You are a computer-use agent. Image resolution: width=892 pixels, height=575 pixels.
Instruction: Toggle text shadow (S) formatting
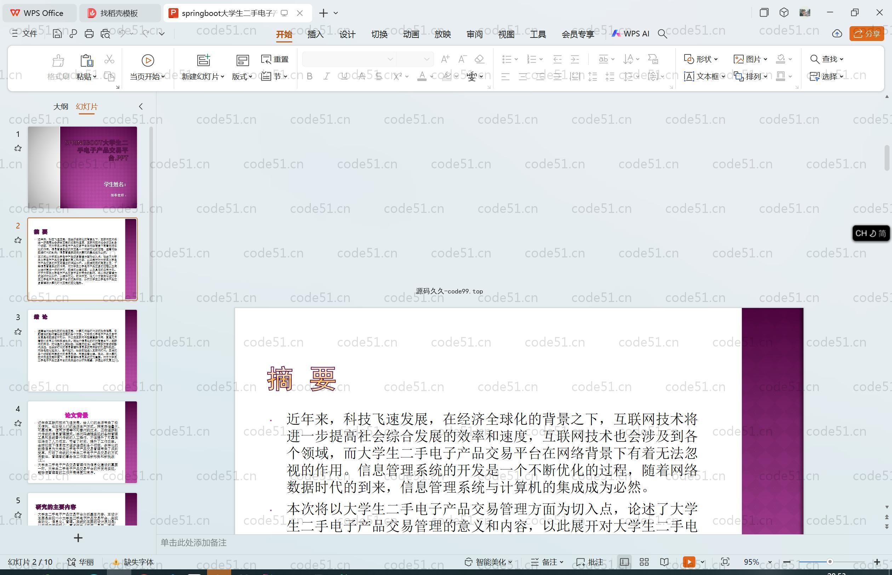coord(378,76)
